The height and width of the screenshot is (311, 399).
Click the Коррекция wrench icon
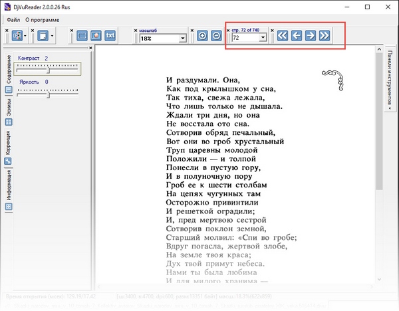7,161
